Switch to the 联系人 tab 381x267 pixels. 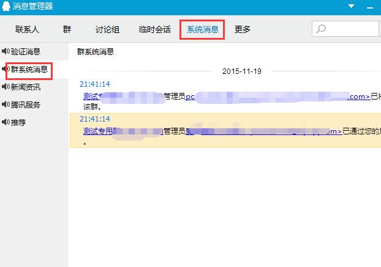pos(27,29)
